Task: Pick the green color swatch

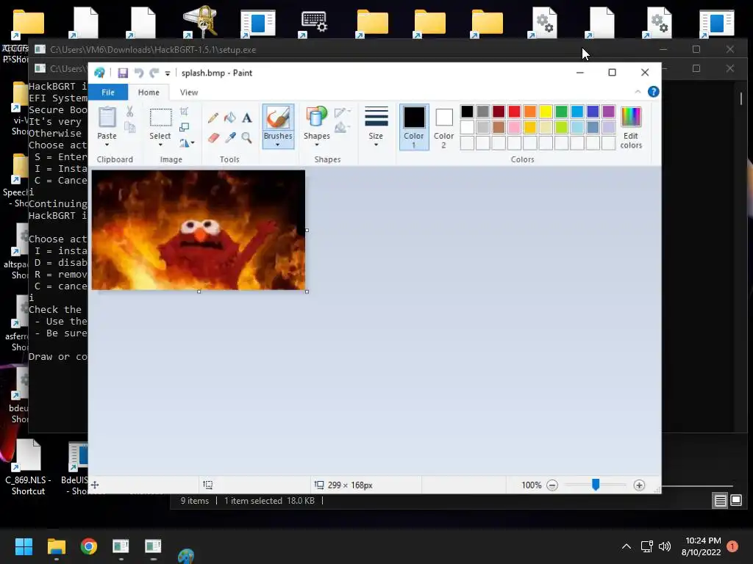Action: 561,112
